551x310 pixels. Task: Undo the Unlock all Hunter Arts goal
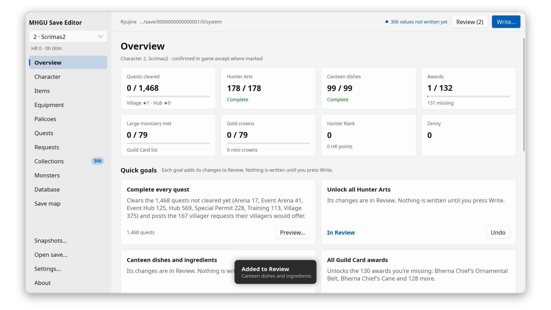[498, 232]
